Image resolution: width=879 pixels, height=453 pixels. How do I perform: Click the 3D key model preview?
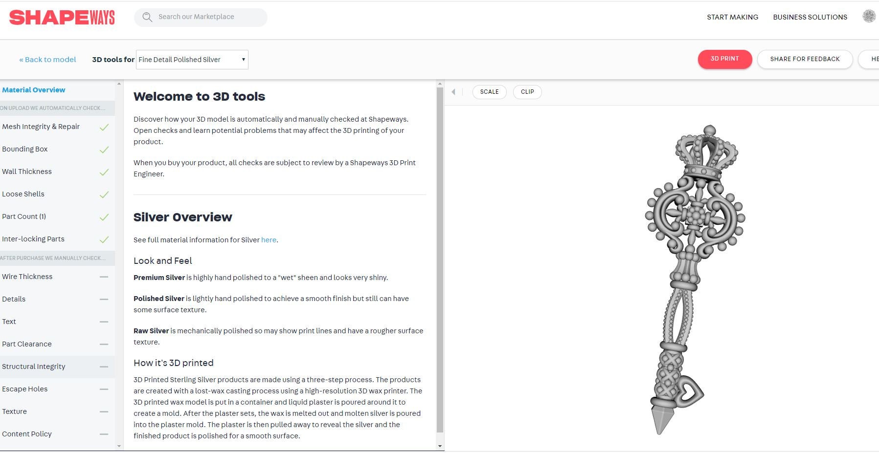coord(694,279)
